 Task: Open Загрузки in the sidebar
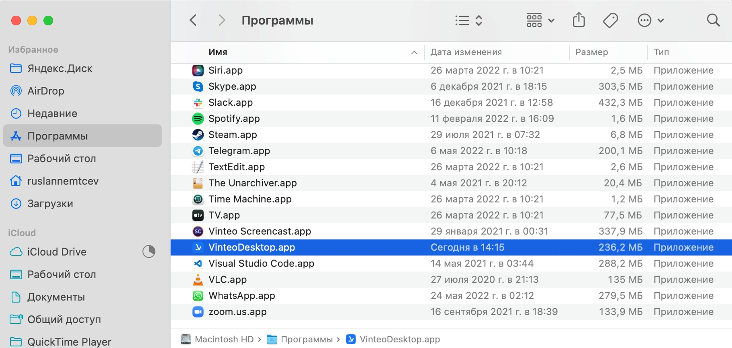pos(82,203)
